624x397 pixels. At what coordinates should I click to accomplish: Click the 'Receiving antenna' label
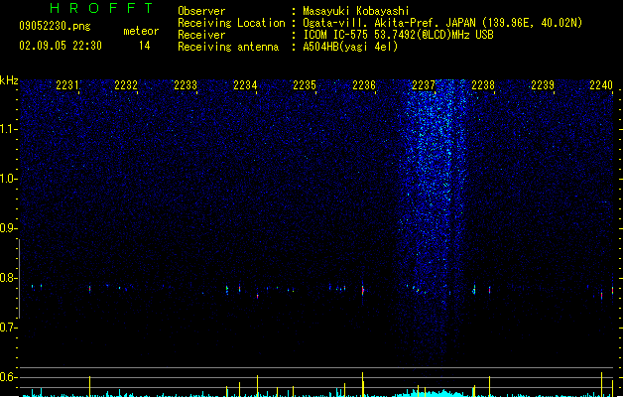[228, 47]
